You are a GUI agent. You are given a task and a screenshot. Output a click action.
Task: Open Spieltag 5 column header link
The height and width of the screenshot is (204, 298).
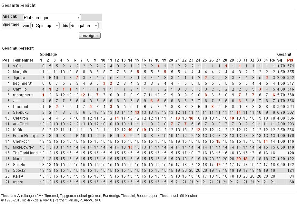[68, 60]
